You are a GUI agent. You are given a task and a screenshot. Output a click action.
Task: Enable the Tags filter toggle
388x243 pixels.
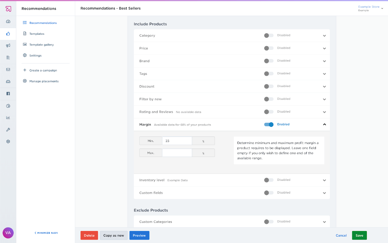click(x=269, y=74)
